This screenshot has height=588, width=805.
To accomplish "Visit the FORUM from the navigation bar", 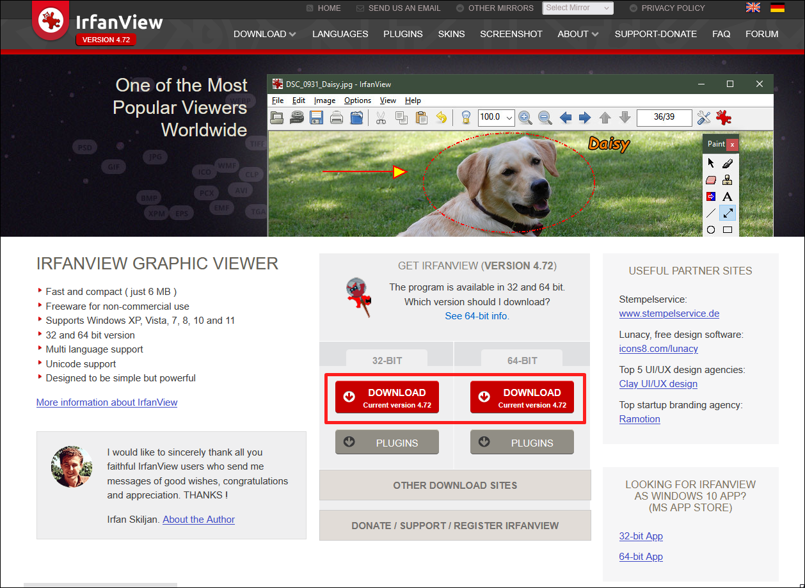I will click(x=762, y=34).
